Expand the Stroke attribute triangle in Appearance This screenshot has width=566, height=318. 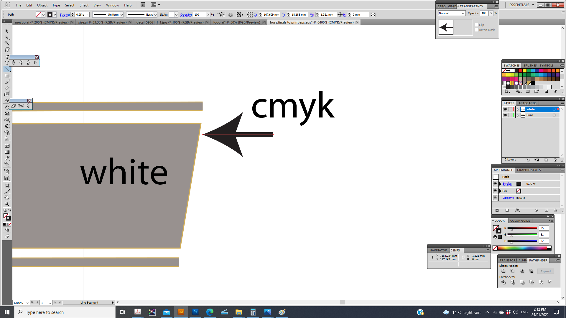pyautogui.click(x=500, y=184)
